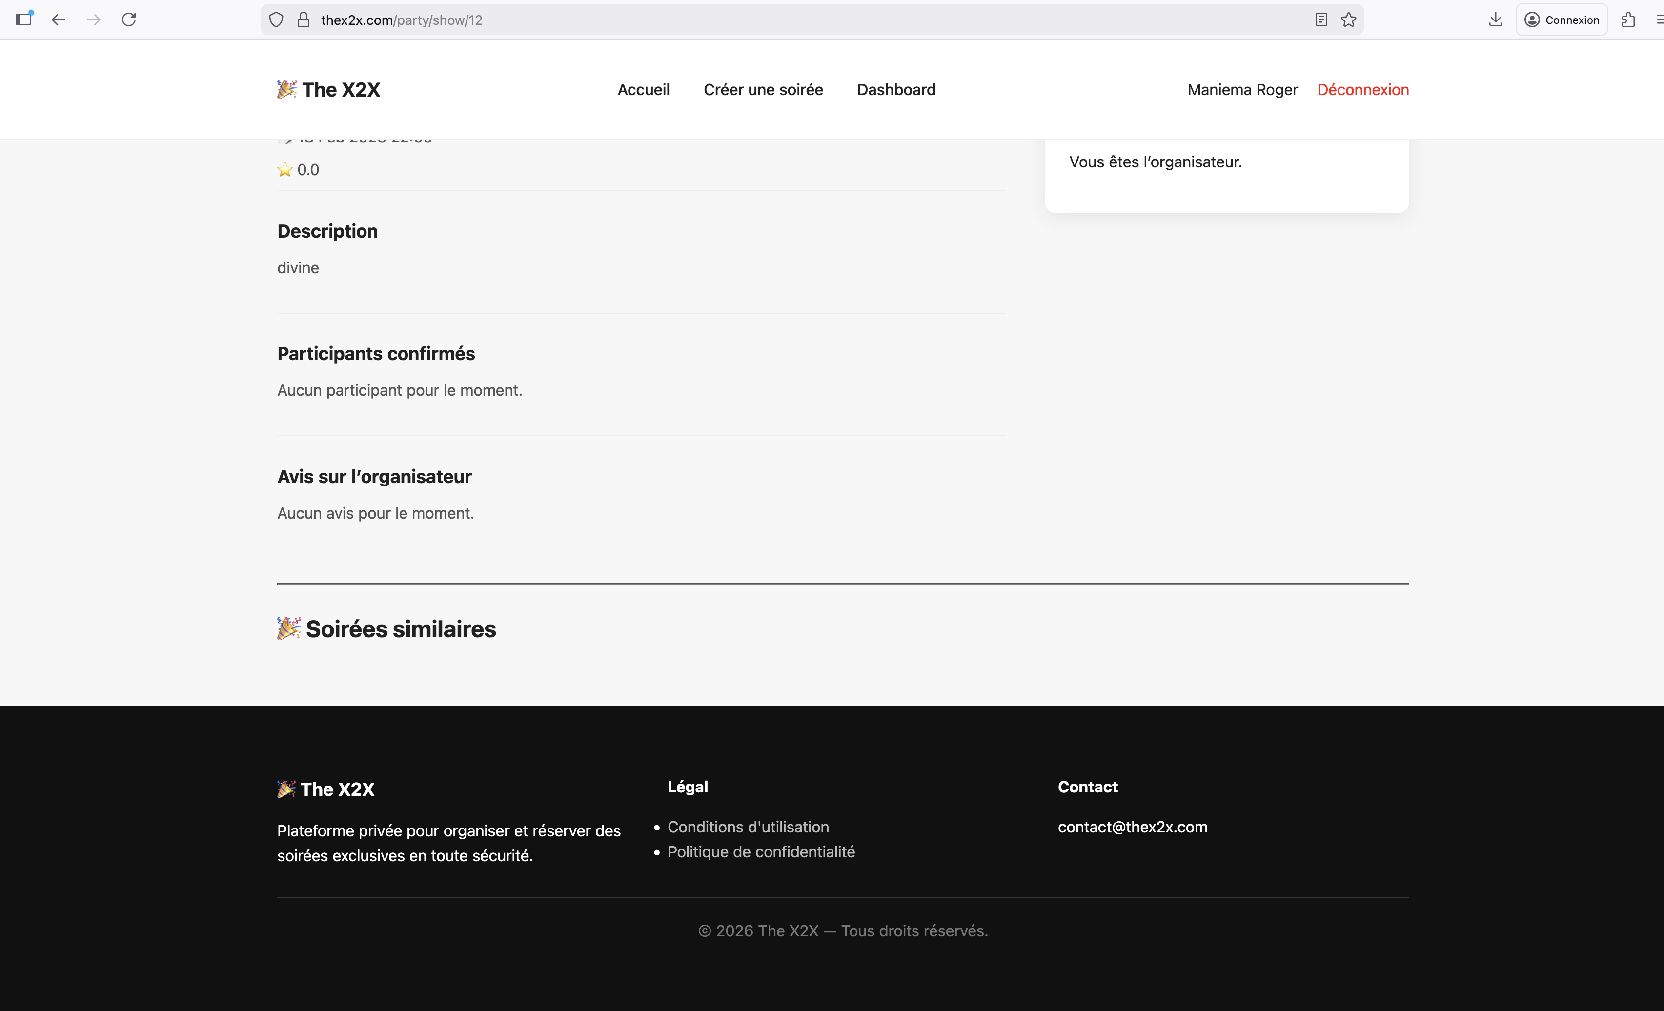Screen dimensions: 1664x1011
Task: Click the padlock site info icon
Action: (303, 20)
